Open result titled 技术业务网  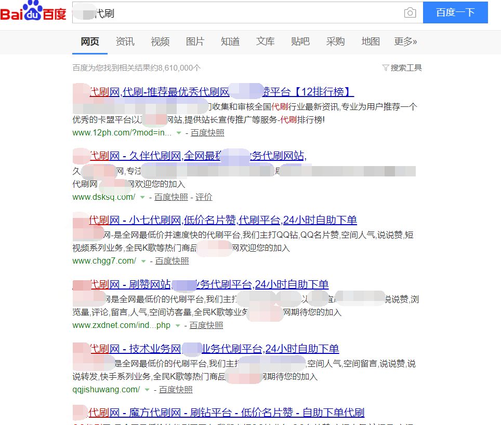point(206,349)
